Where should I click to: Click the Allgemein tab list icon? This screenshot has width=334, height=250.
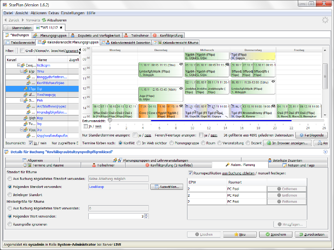[x=24, y=160]
